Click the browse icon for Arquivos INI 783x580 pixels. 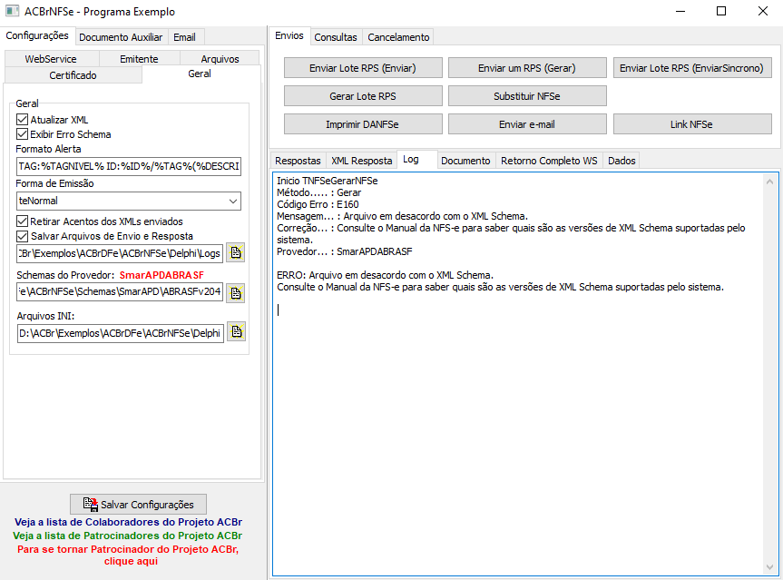tap(236, 331)
